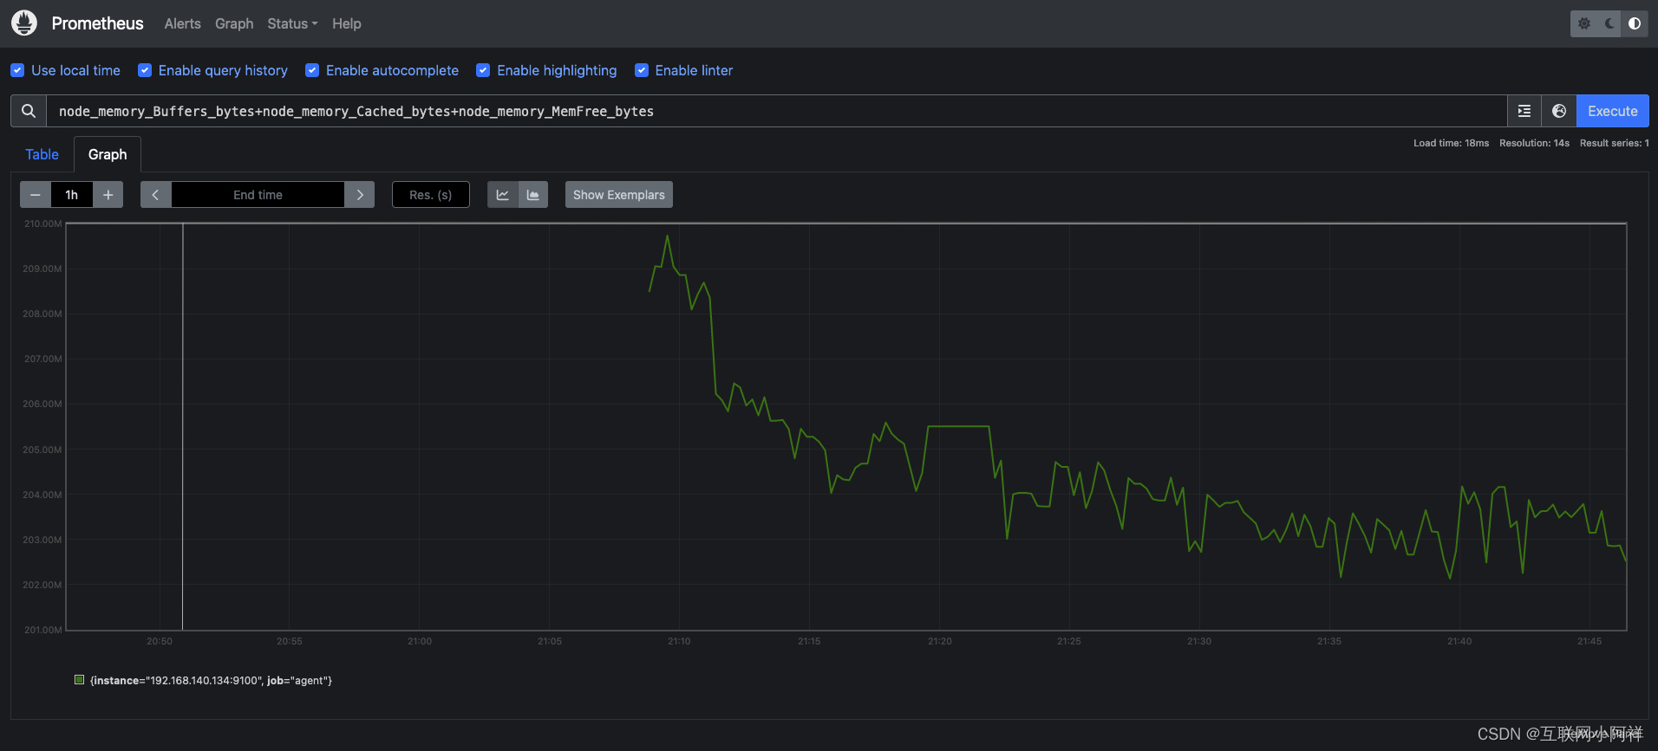Screen dimensions: 1658x751
Task: Increase the range with plus icon
Action: [108, 195]
